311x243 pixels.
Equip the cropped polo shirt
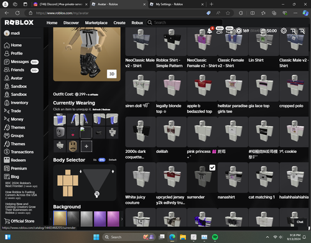pyautogui.click(x=294, y=86)
